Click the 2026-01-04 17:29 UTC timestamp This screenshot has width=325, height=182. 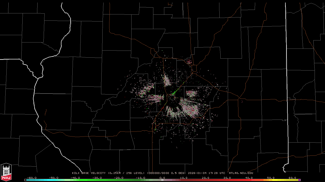tap(206, 173)
